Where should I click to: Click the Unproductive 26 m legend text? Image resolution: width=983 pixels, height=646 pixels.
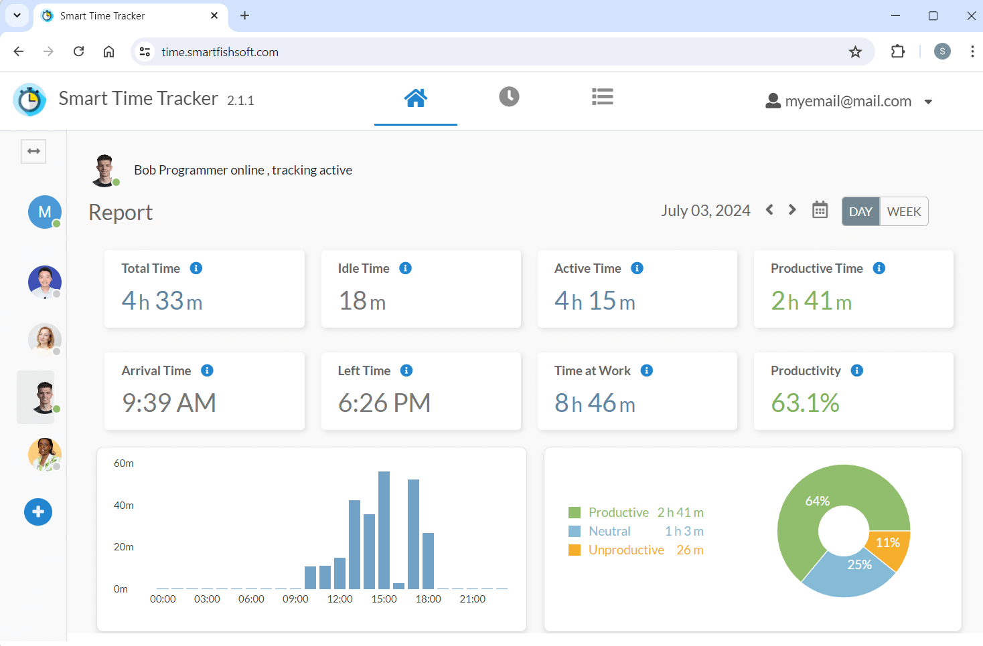(x=646, y=550)
